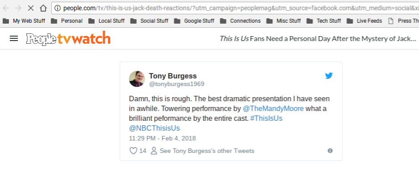Click the browser home button
This screenshot has width=419, height=185.
(43, 8)
